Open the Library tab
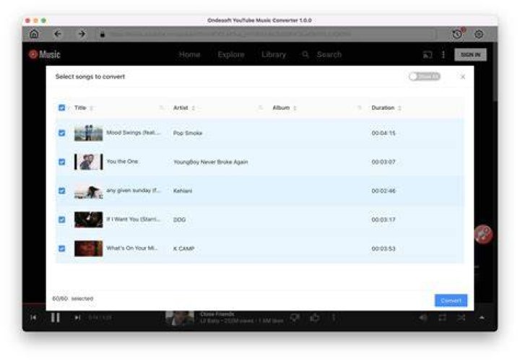Viewport: 520px width, 361px height. (x=274, y=54)
